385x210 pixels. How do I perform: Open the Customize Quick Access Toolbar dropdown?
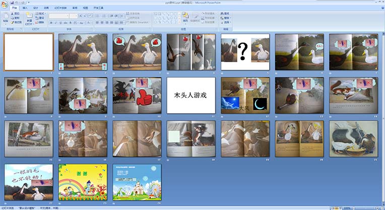pos(29,3)
